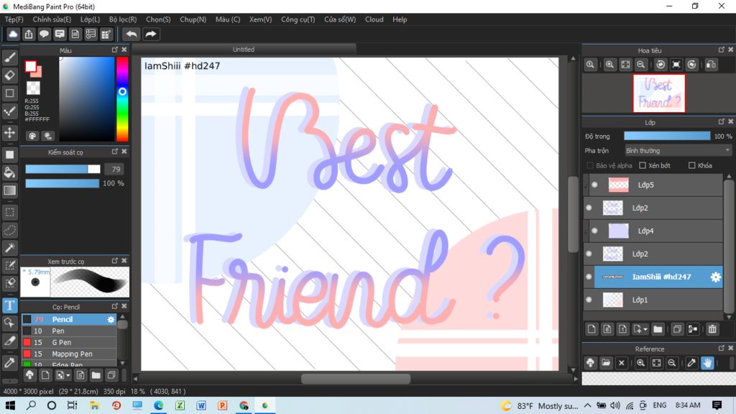Click the Navigator preview thumbnail
The height and width of the screenshot is (414, 736).
coord(658,93)
